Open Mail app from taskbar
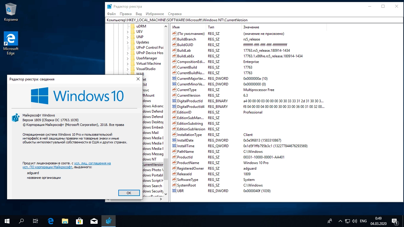 click(x=94, y=221)
